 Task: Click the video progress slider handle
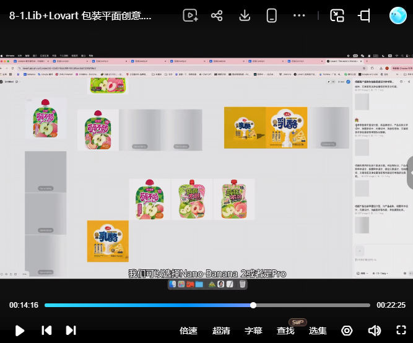[253, 305]
